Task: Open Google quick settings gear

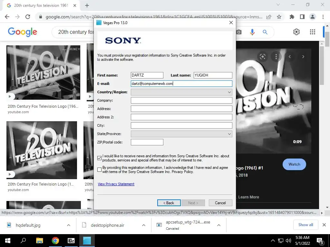Action: click(296, 32)
